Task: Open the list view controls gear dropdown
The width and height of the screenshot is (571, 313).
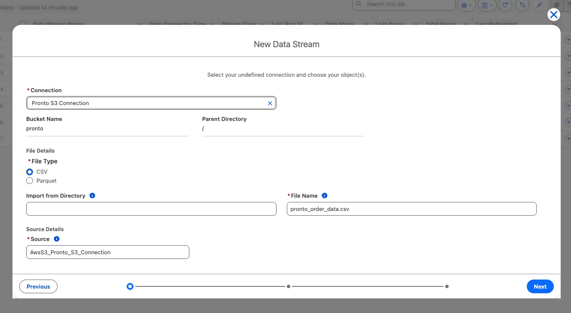Action: (x=466, y=5)
